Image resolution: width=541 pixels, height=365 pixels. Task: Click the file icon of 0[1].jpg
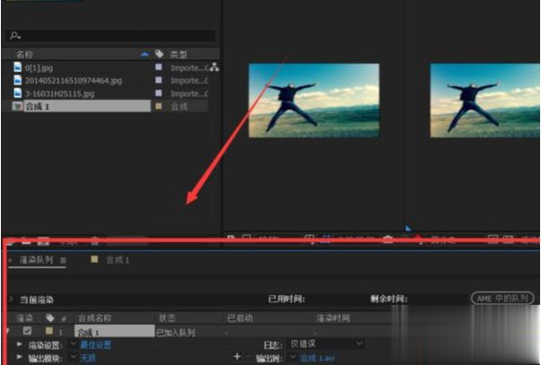(18, 67)
